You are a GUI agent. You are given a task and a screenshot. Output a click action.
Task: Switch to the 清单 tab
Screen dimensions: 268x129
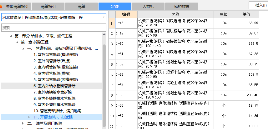coord(81,7)
